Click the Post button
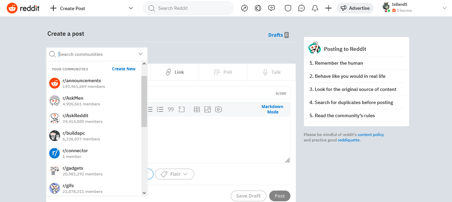Screen dimensions: 452x202 (280, 196)
